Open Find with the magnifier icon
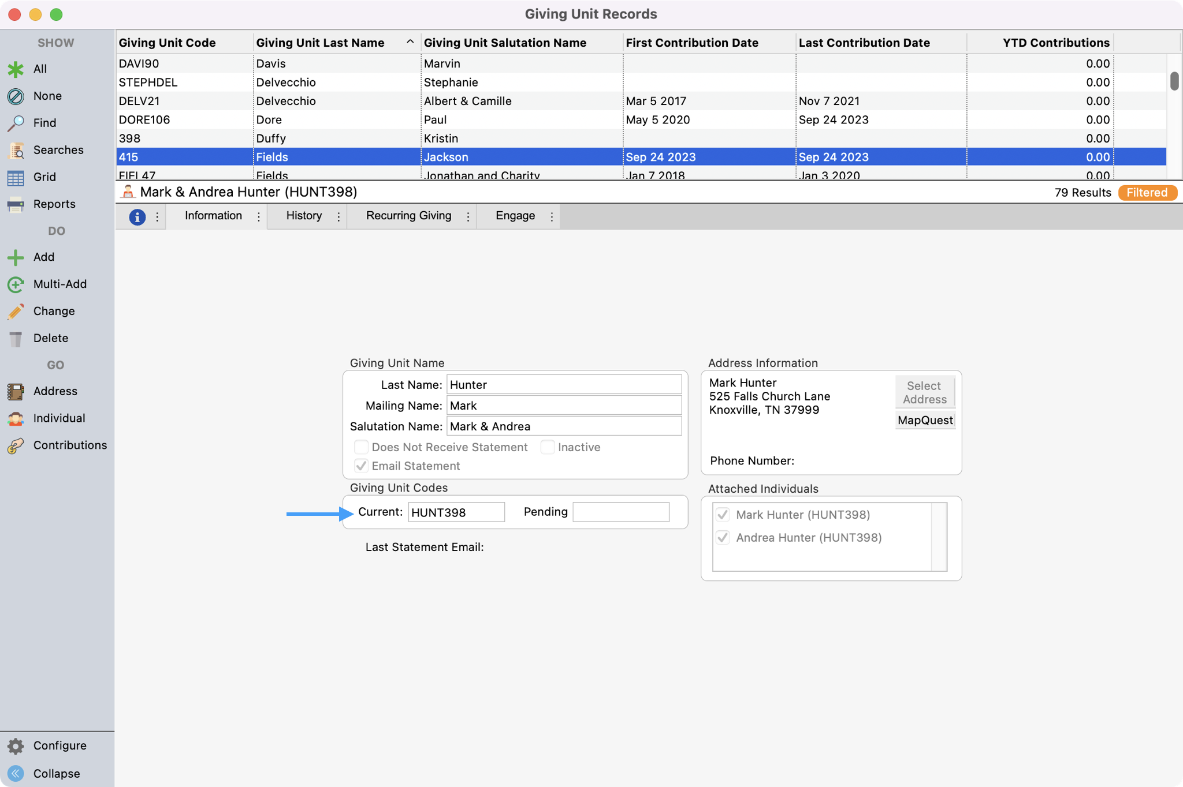This screenshot has height=787, width=1183. (x=16, y=123)
